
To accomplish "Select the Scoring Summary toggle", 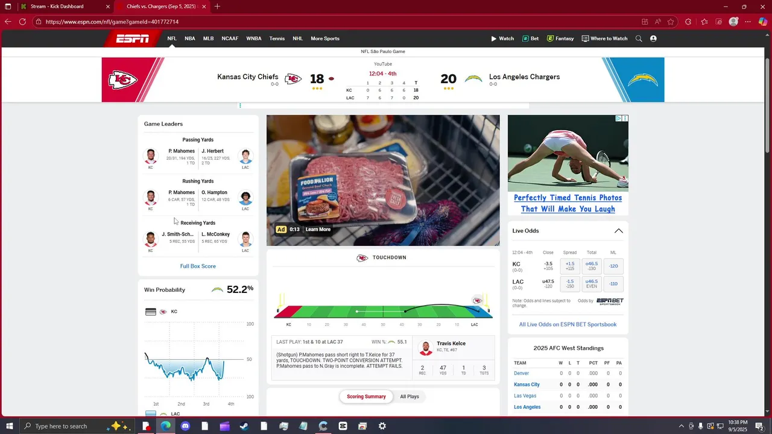I will coord(366,397).
